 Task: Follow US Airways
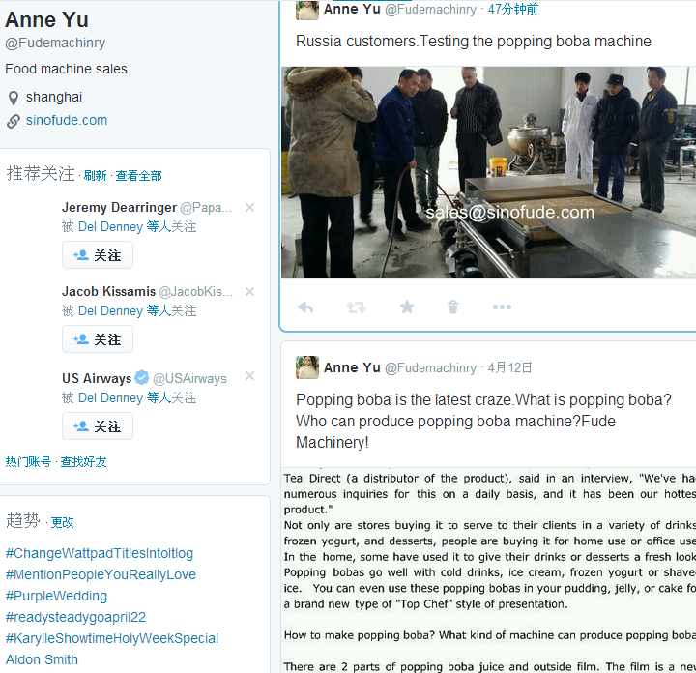tap(98, 426)
